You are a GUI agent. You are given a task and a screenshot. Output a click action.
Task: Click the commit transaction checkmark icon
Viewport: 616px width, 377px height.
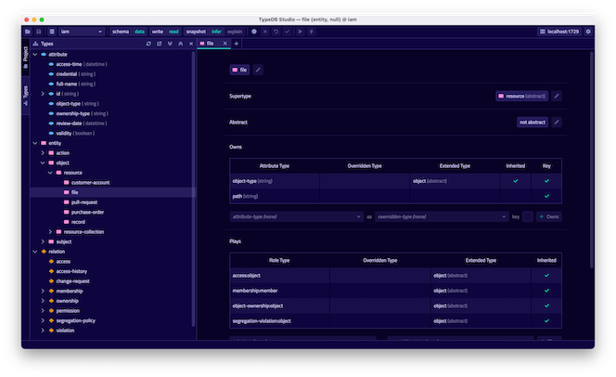[288, 32]
